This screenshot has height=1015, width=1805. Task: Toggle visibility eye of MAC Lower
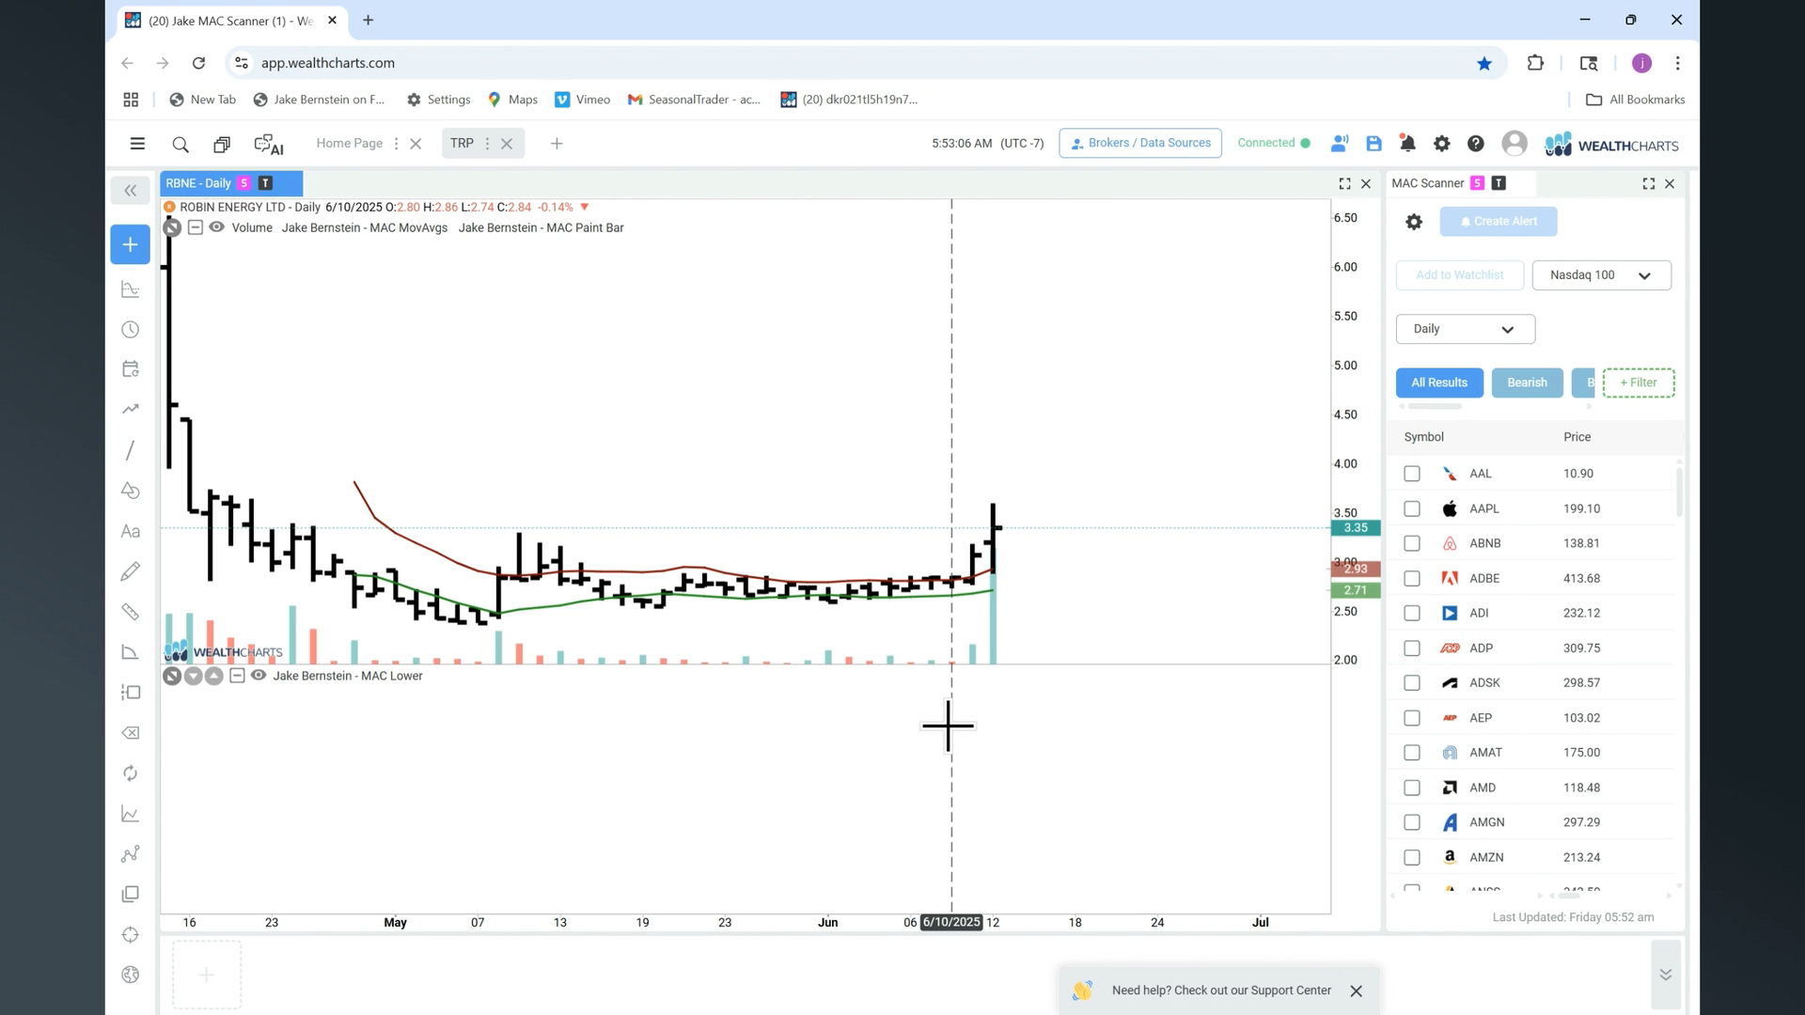click(259, 676)
